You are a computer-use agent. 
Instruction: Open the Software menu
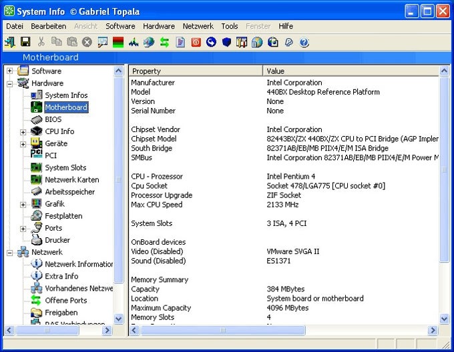[x=120, y=26]
